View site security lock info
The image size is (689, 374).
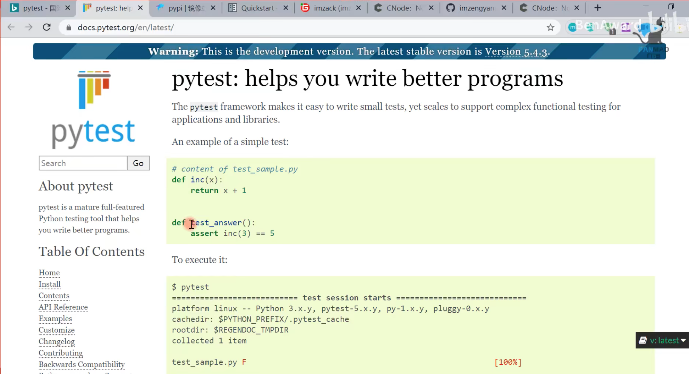[69, 27]
